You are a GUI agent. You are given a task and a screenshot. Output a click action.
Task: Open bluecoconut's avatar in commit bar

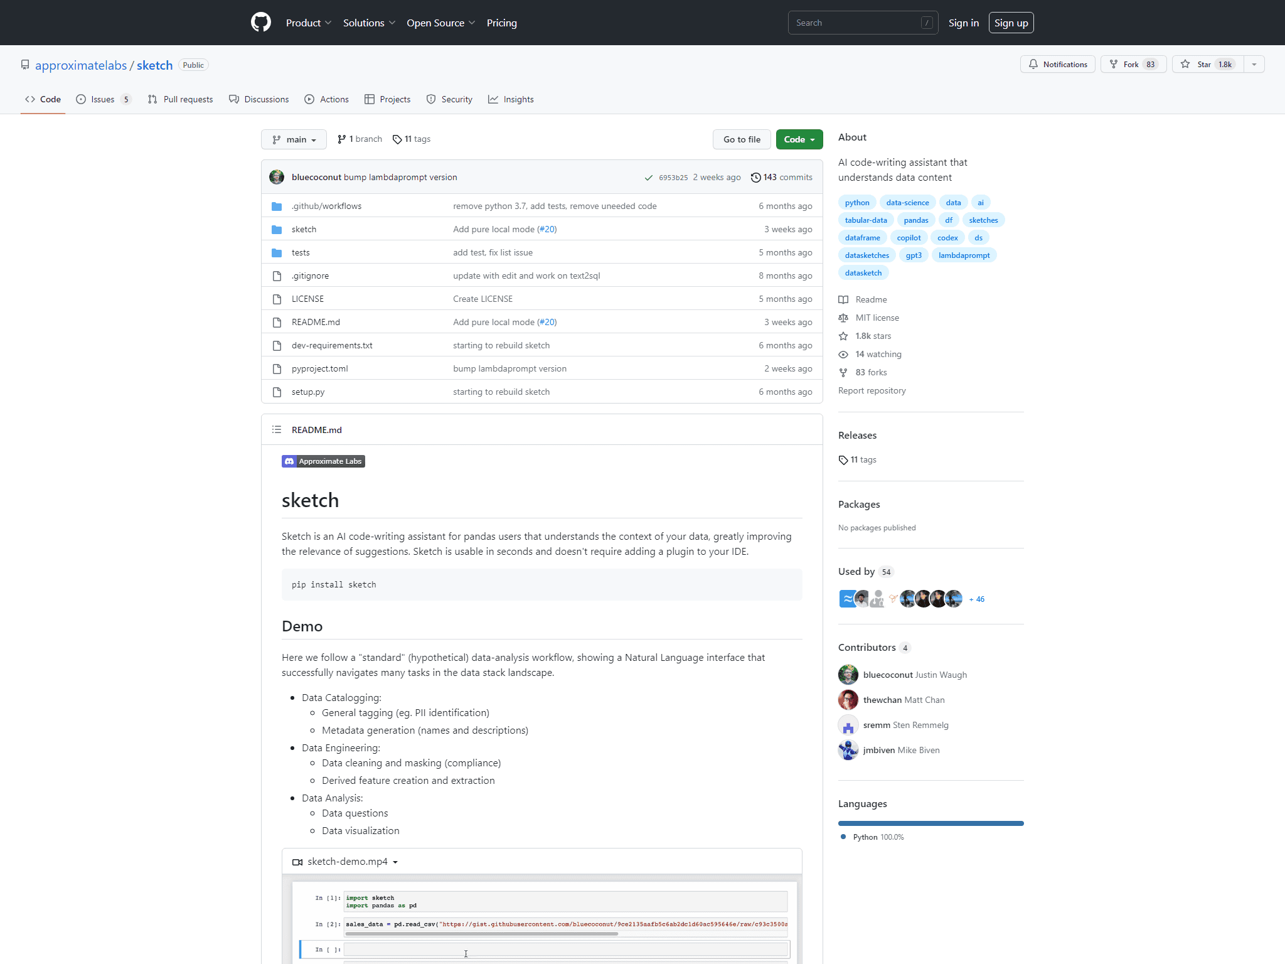(277, 177)
